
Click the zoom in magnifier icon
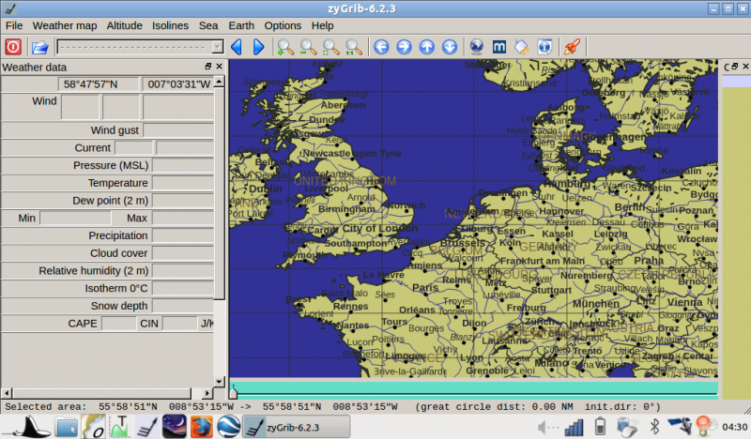[x=285, y=46]
